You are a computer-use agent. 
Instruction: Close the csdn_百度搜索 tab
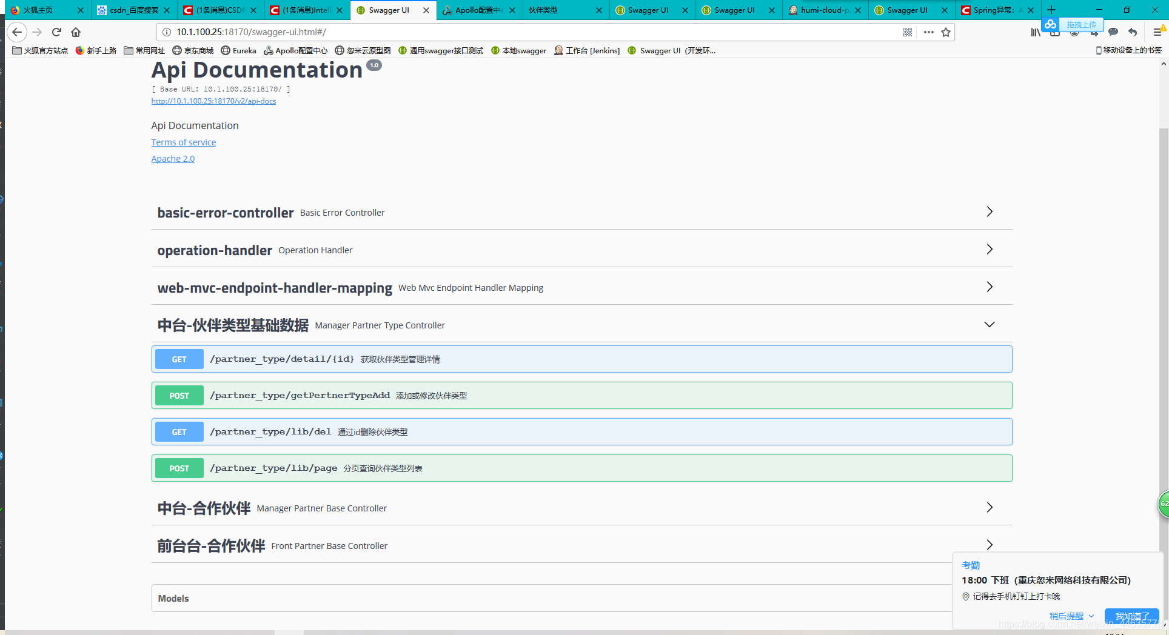click(x=167, y=10)
